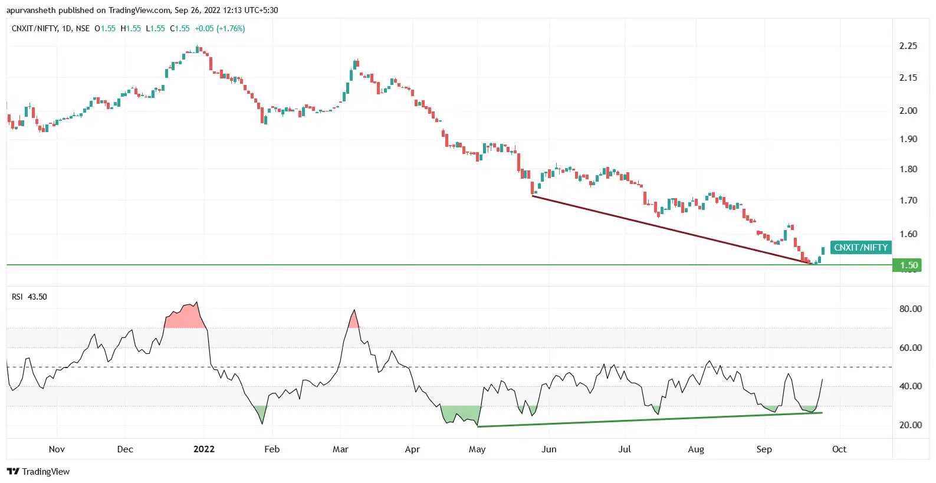
Task: Click the RSI 43.50 indicator label
Action: (x=29, y=297)
